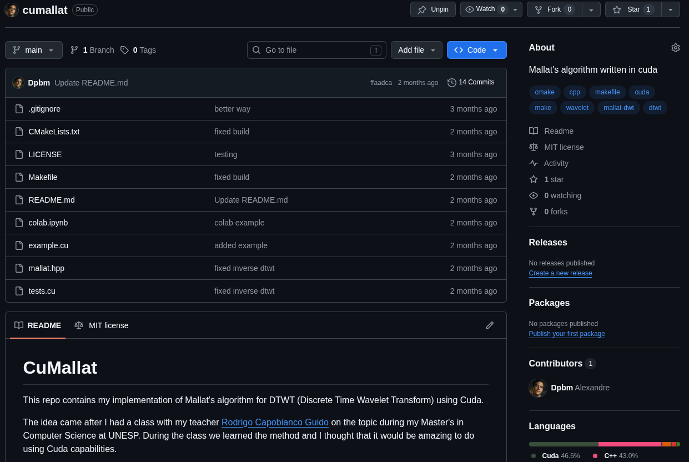This screenshot has height=462, width=689.
Task: Open the main branch selector
Action: pos(34,50)
